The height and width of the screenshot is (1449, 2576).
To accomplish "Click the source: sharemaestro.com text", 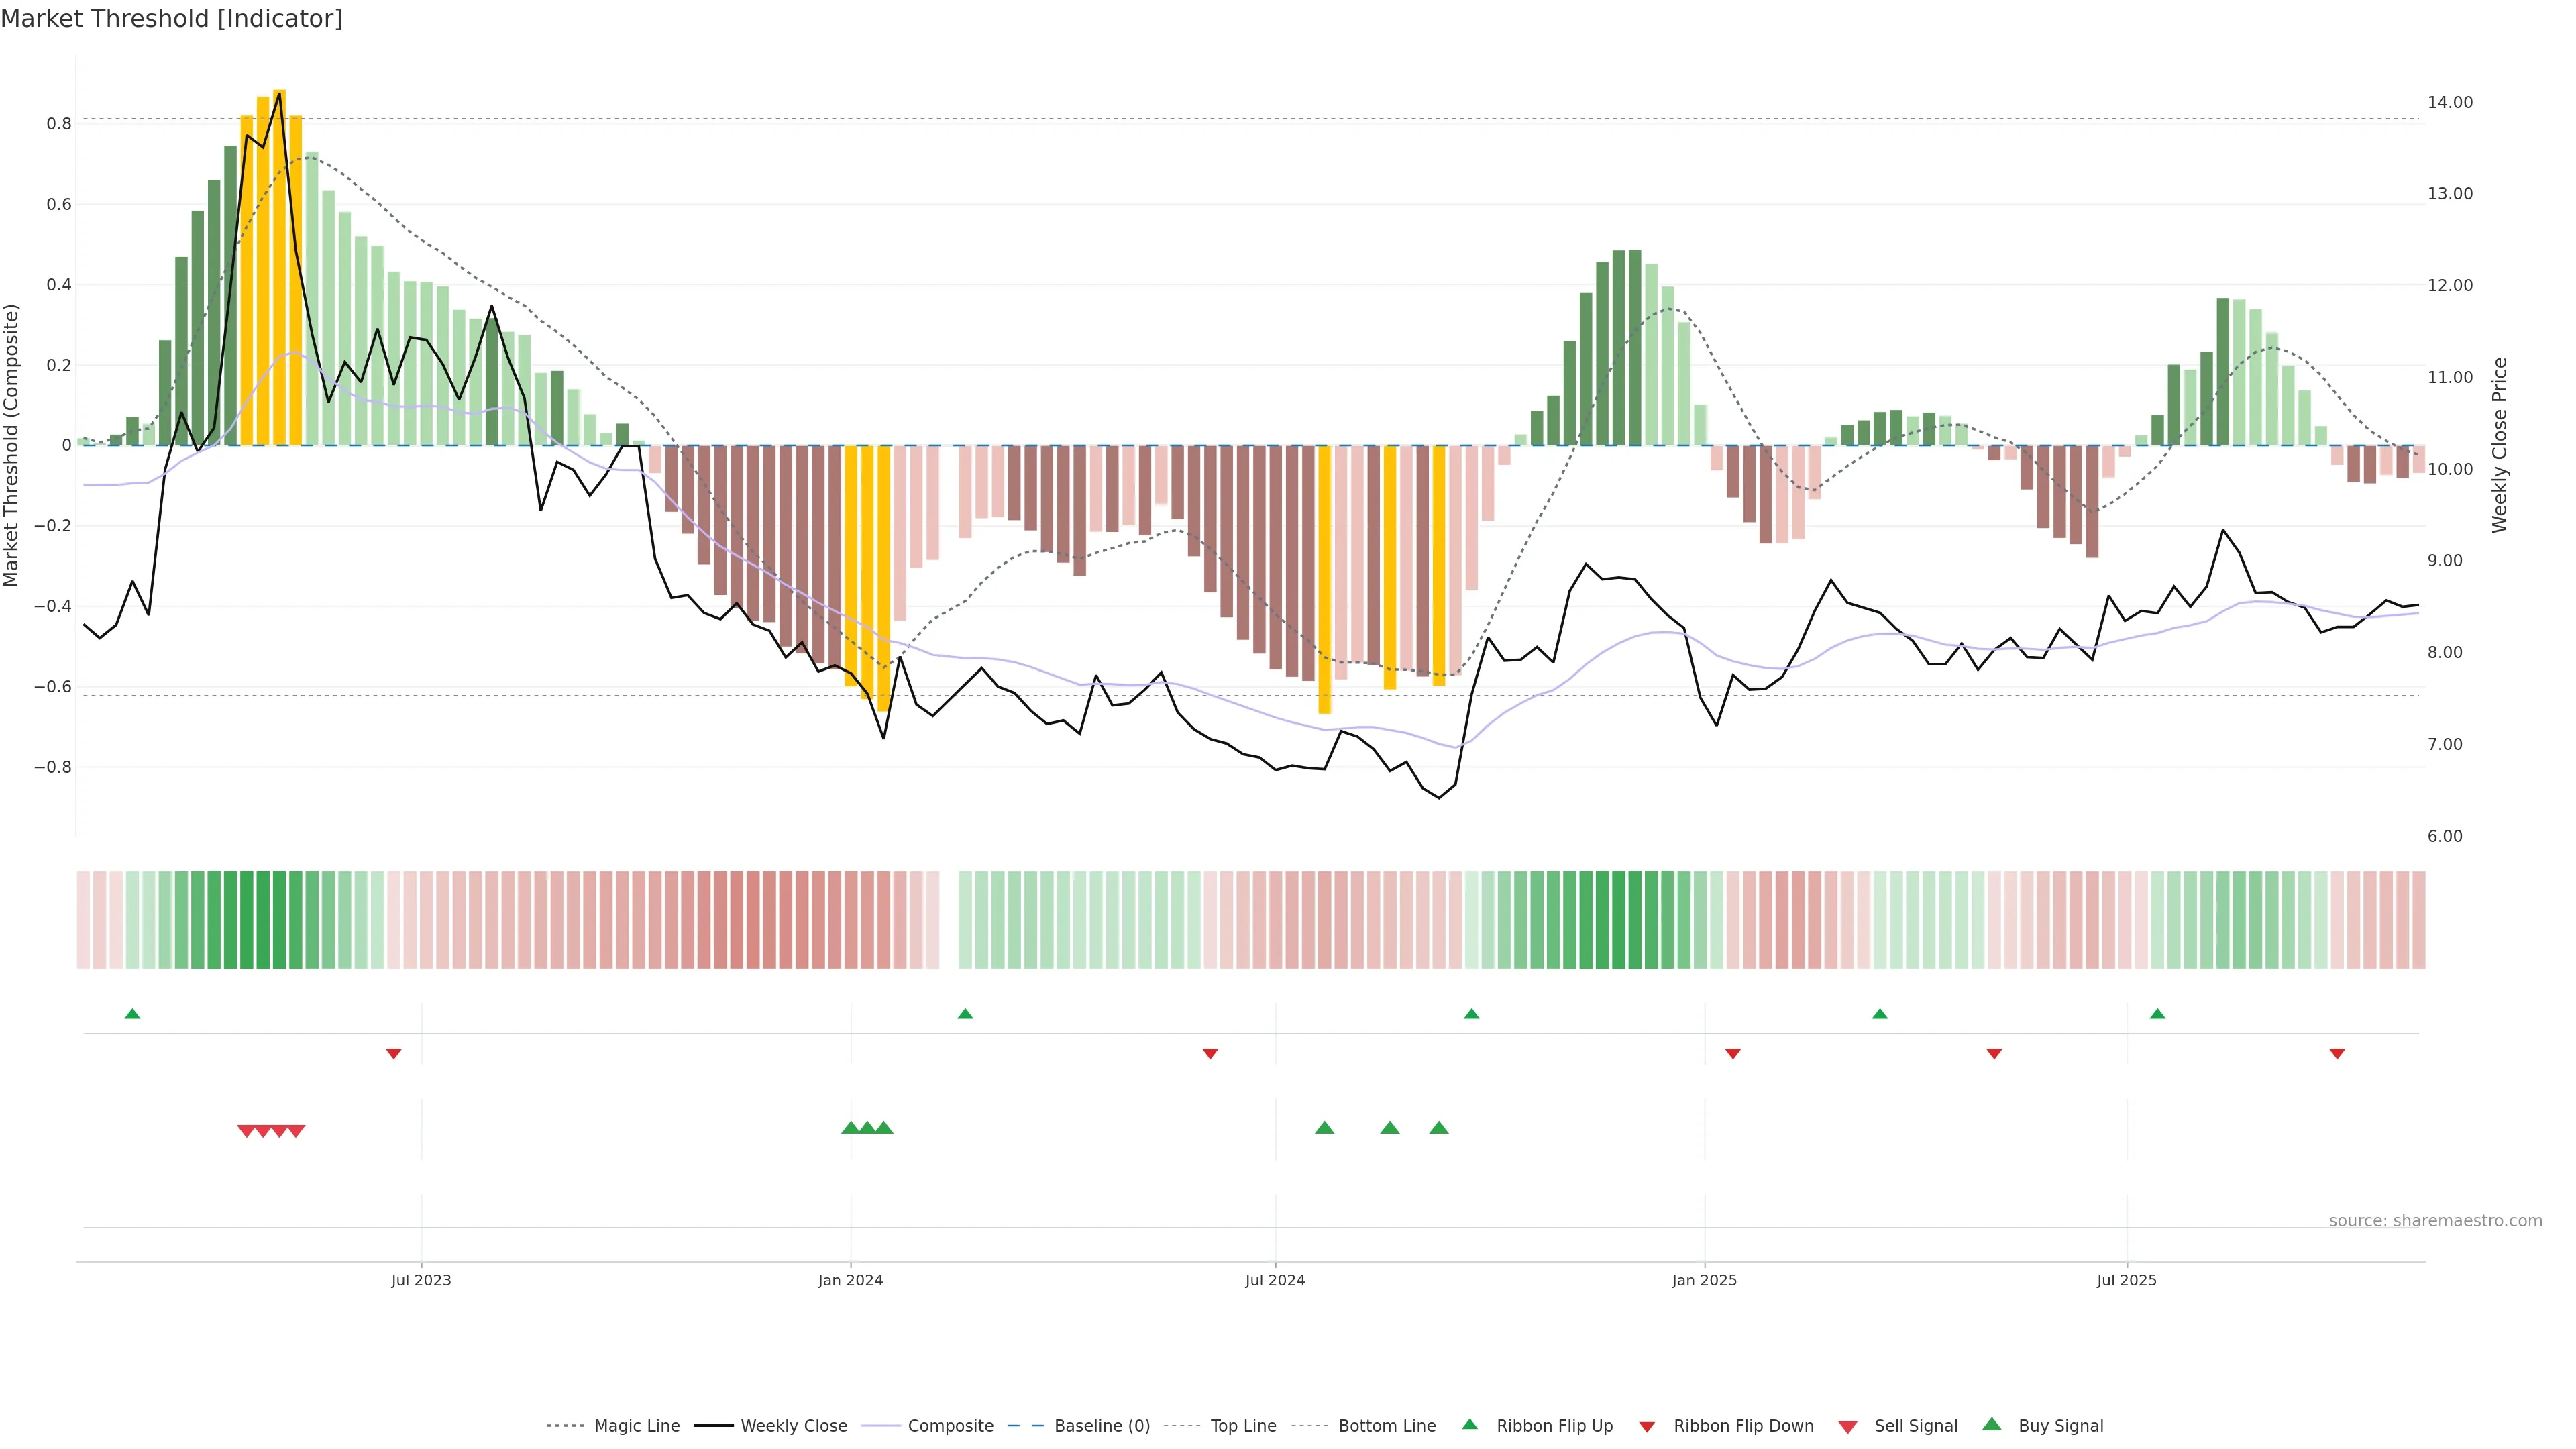I will pos(2435,1220).
